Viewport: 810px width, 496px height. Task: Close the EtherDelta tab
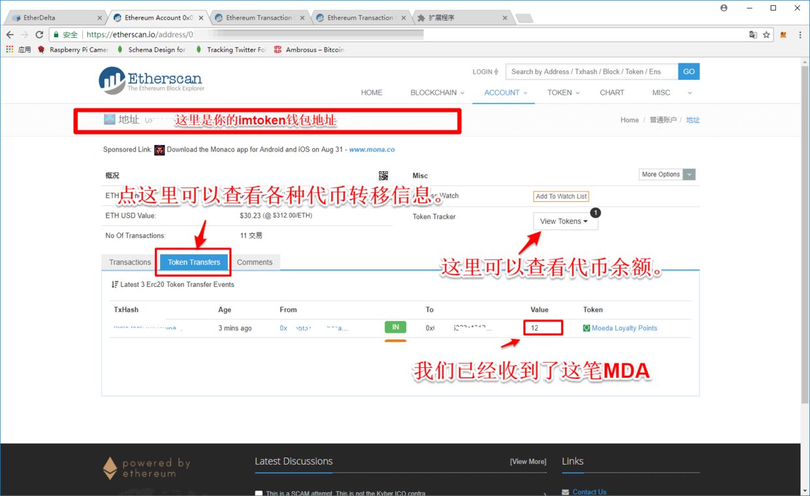[x=100, y=18]
